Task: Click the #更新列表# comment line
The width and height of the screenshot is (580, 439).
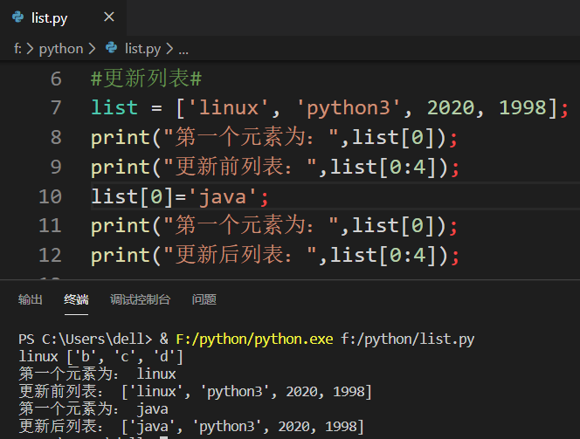Action: (147, 79)
